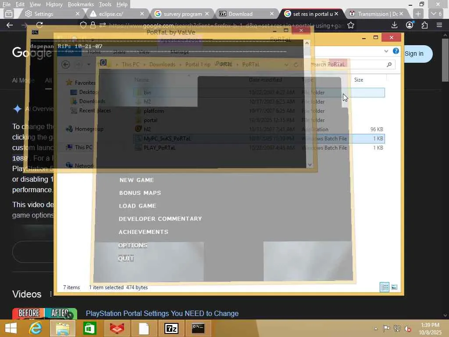The image size is (449, 337).
Task: Switch to the Settings tab
Action: point(52,14)
